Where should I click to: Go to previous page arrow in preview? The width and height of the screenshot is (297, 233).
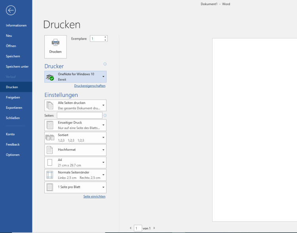click(x=131, y=228)
